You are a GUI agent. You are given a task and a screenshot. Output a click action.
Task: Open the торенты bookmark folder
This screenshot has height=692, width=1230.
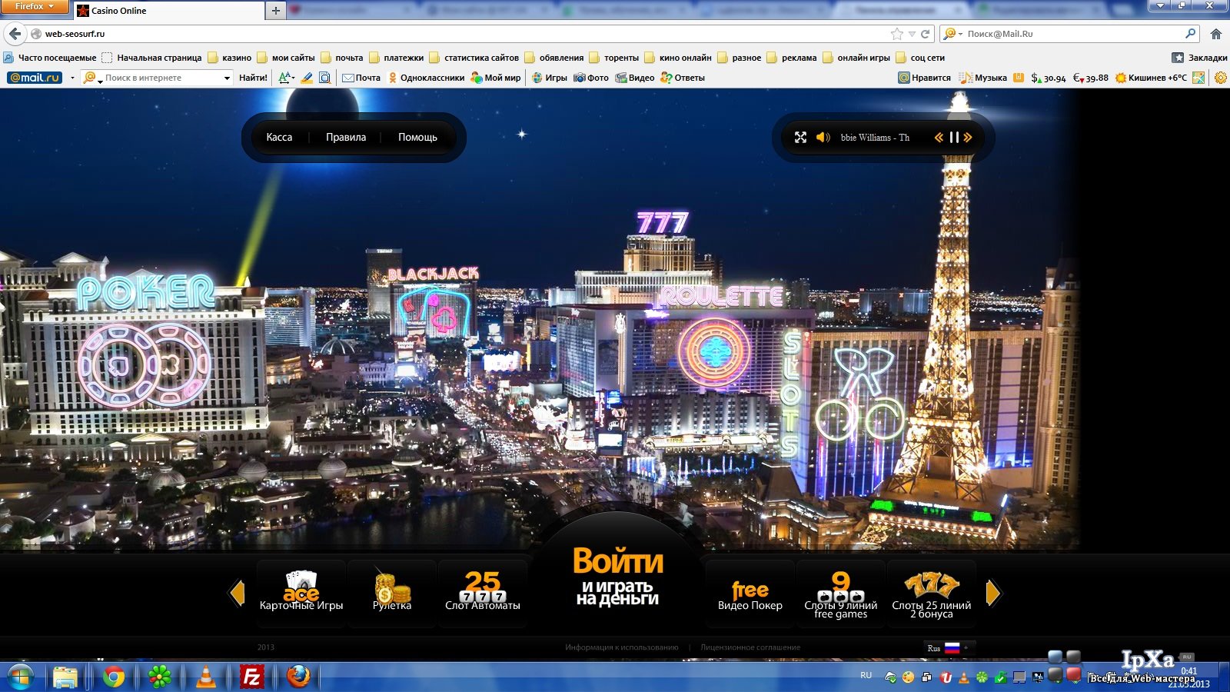click(x=613, y=58)
